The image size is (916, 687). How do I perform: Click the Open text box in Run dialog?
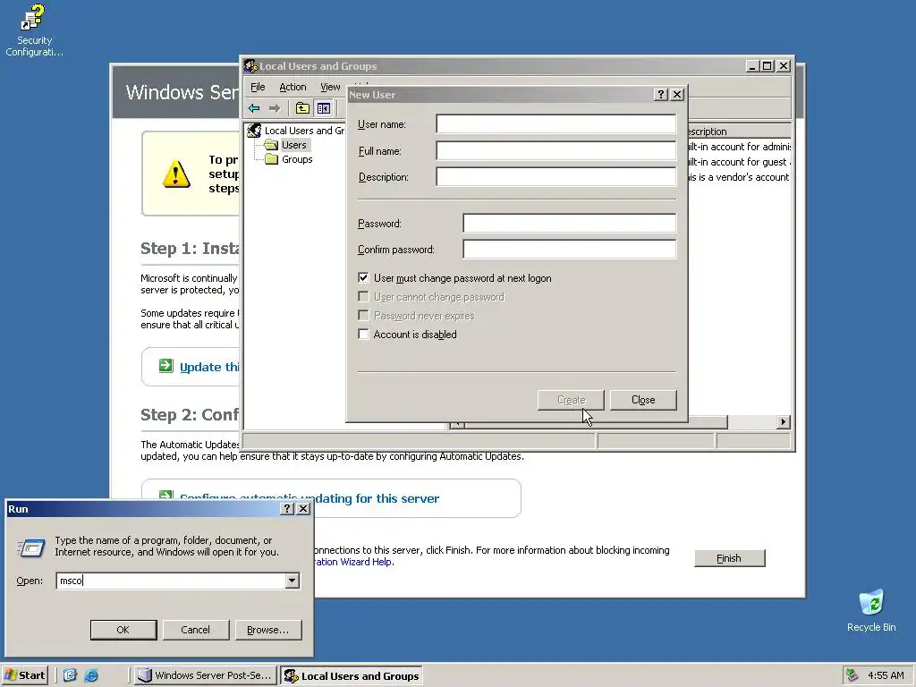pos(171,581)
